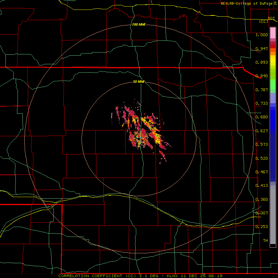Click the TH threshold label
Screen dimensions: 278x278
tap(265, 241)
